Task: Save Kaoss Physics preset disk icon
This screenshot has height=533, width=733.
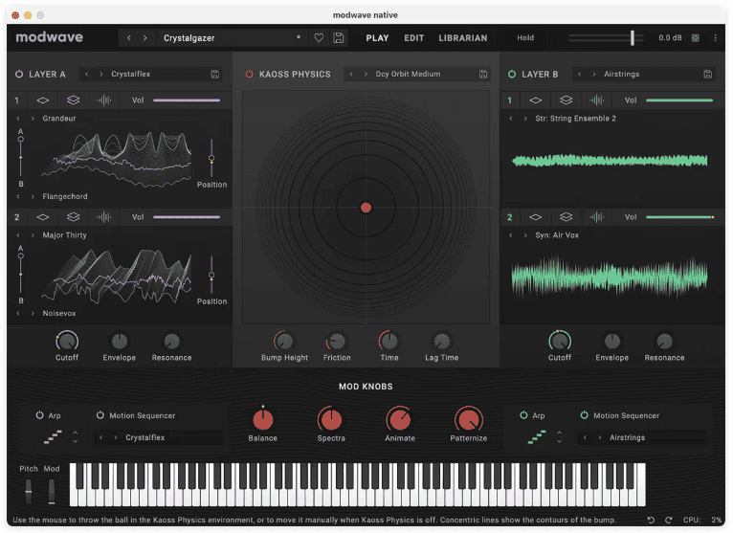Action: 483,74
